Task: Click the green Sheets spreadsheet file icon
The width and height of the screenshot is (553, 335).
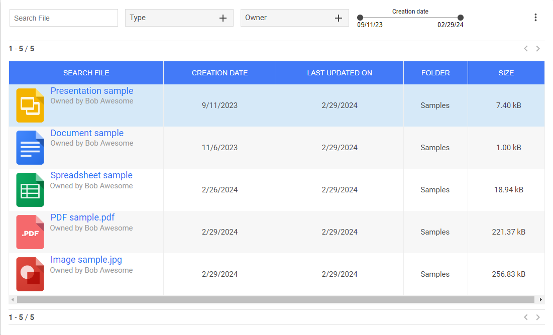Action: pos(30,190)
